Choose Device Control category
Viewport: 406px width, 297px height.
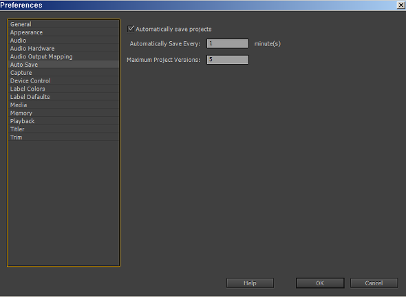point(64,80)
